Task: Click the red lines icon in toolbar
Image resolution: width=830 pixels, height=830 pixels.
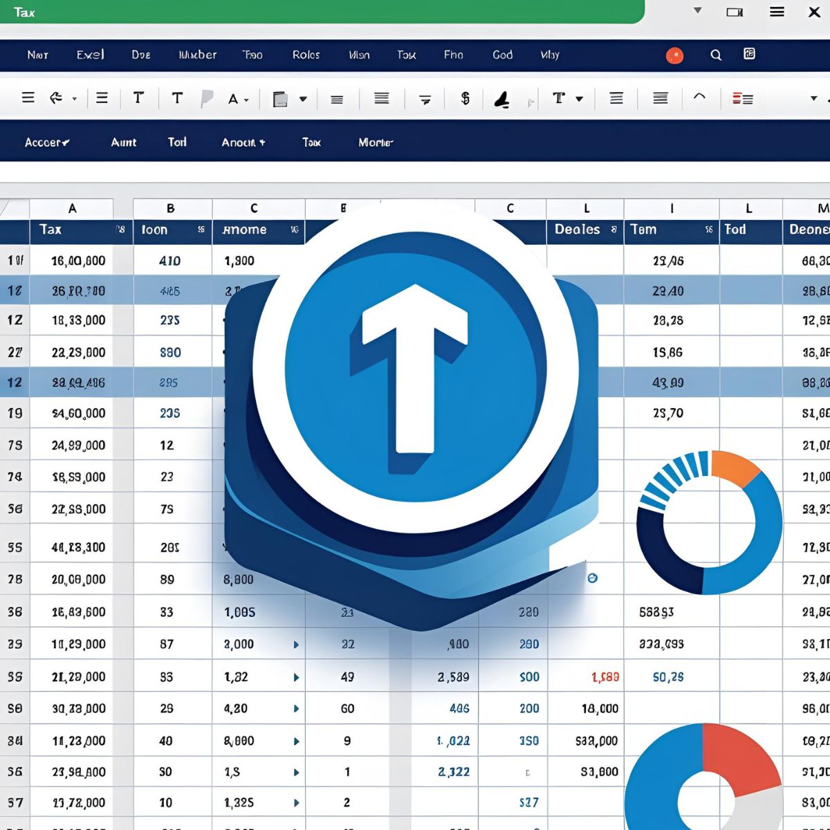Action: (x=742, y=99)
